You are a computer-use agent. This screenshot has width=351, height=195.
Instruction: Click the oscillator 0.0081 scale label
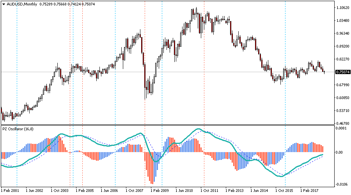[342, 128]
